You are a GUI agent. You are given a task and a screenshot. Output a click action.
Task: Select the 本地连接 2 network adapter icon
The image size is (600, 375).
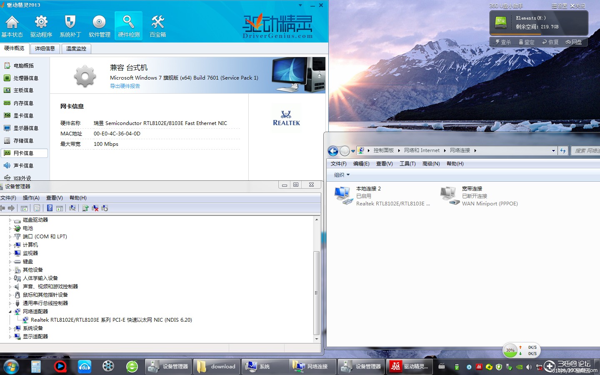point(342,196)
